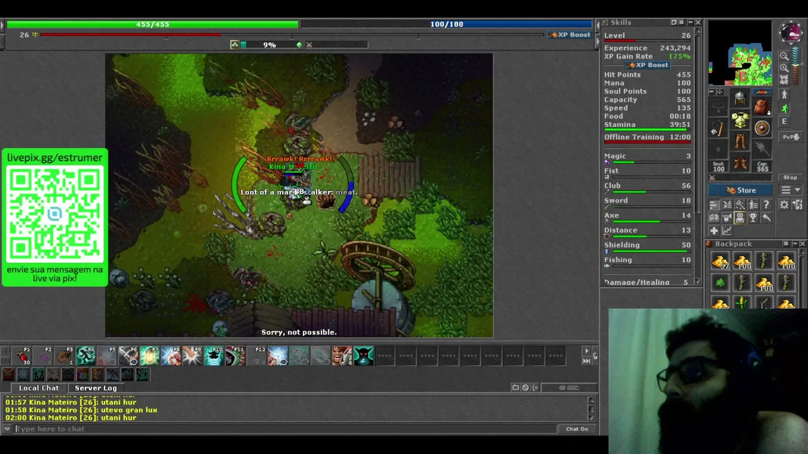The width and height of the screenshot is (808, 454).
Task: Click the mana bar showing 100/180
Action: [x=447, y=24]
